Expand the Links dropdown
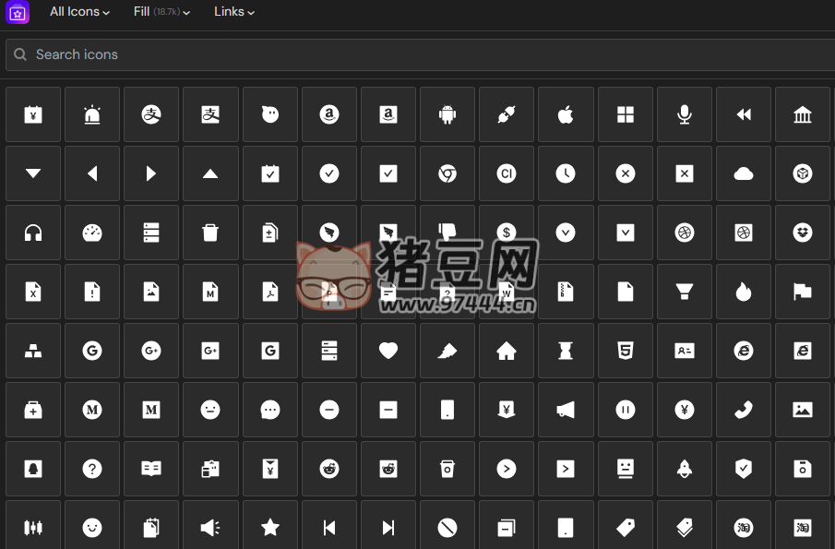The image size is (835, 549). pyautogui.click(x=233, y=12)
